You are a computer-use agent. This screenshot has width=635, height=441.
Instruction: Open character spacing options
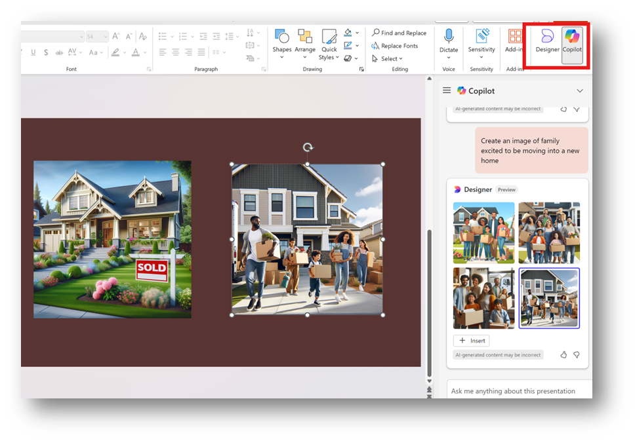(x=75, y=52)
